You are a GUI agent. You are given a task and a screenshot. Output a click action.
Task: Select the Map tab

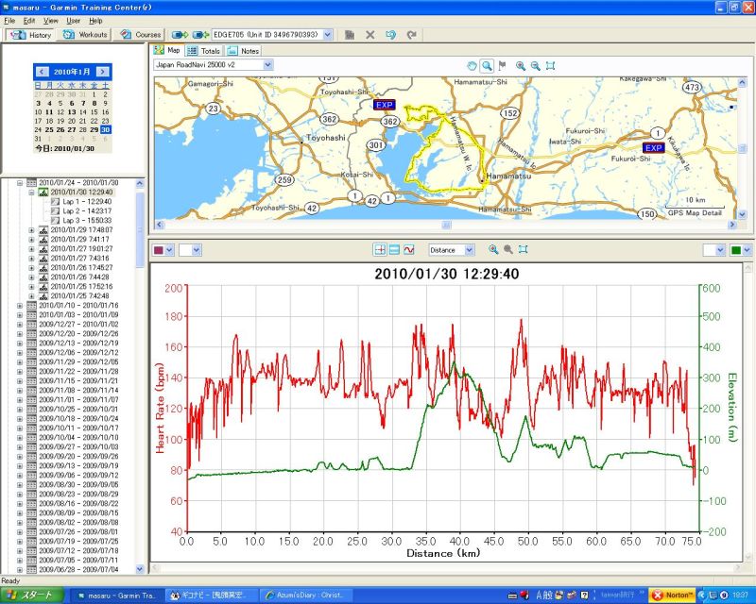167,50
